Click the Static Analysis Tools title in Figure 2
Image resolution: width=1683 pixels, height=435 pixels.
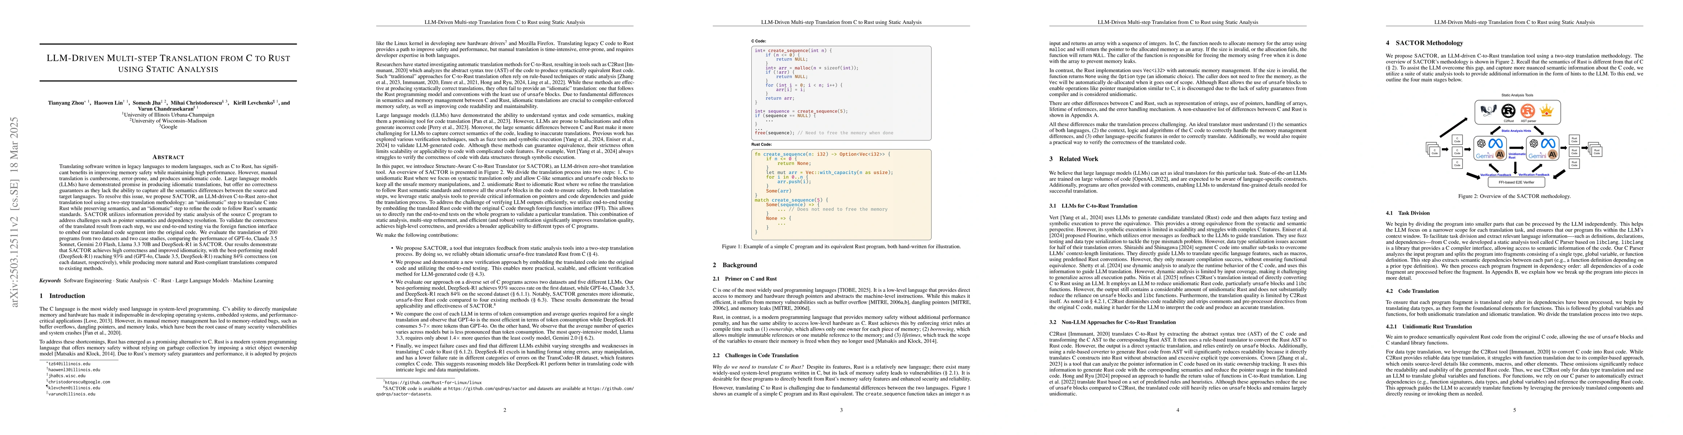coord(1517,95)
